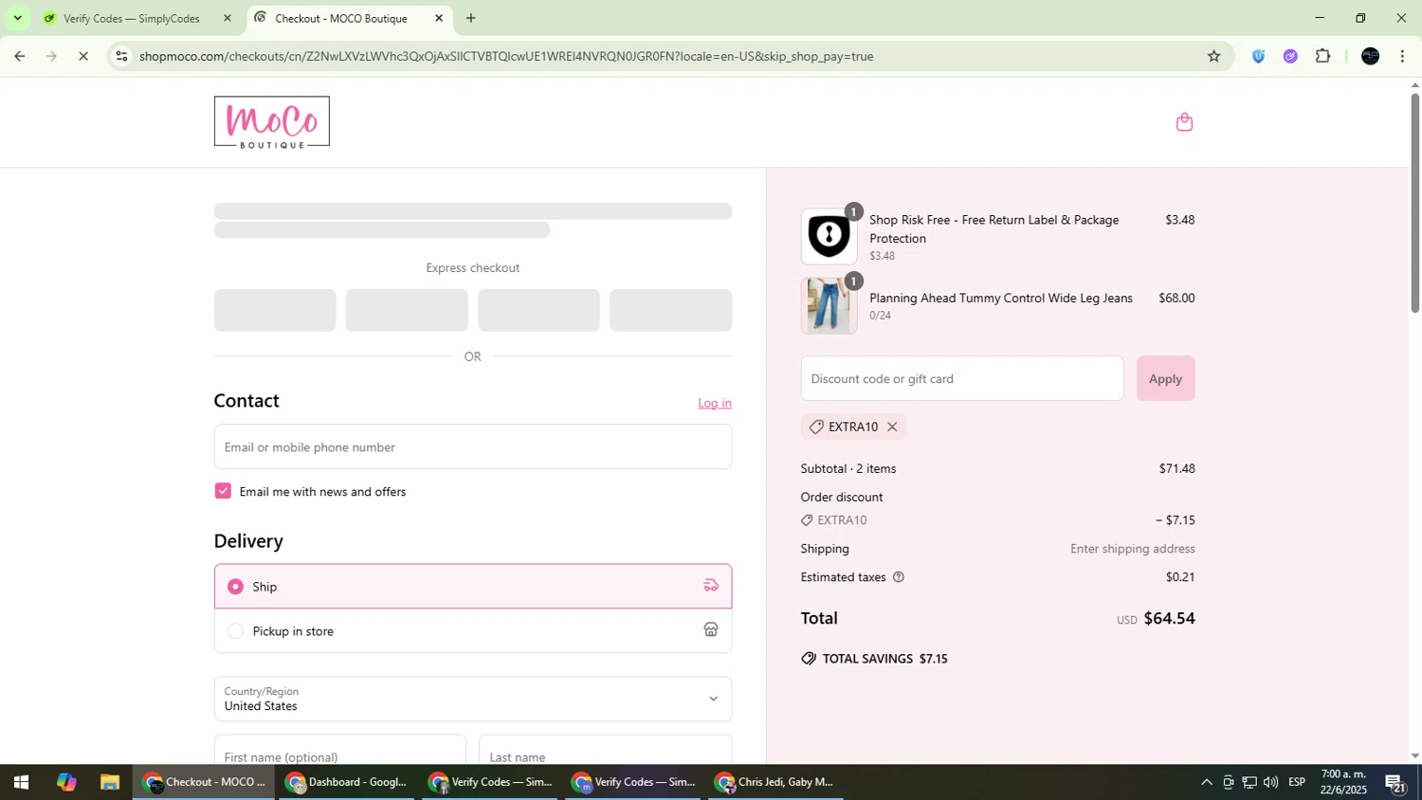Select Pickup in store option
1422x800 pixels.
click(x=473, y=631)
